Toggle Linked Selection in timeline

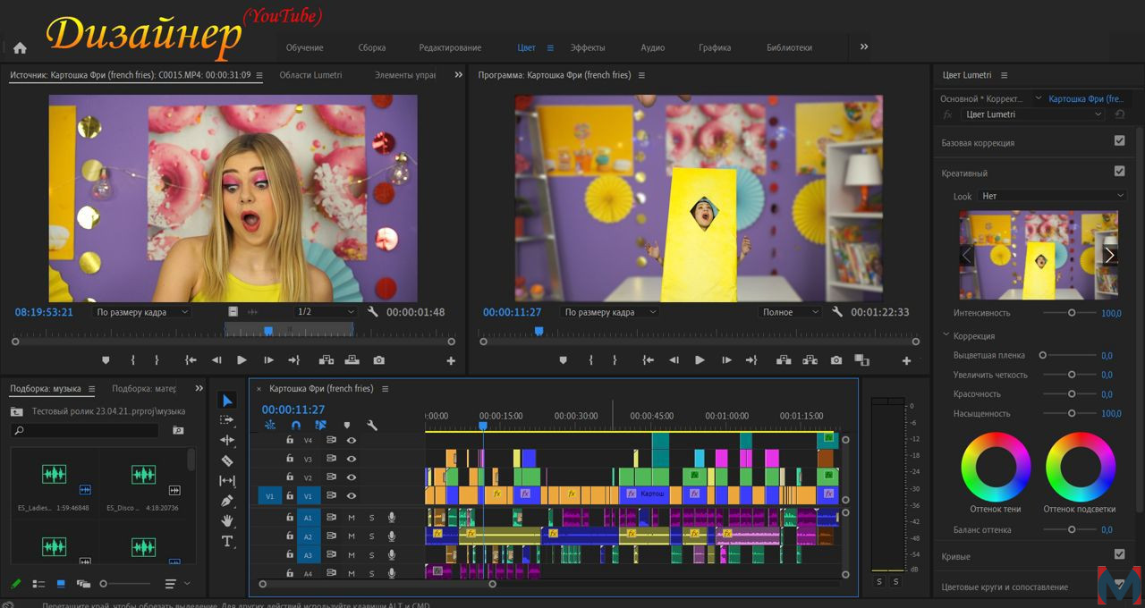coord(321,426)
